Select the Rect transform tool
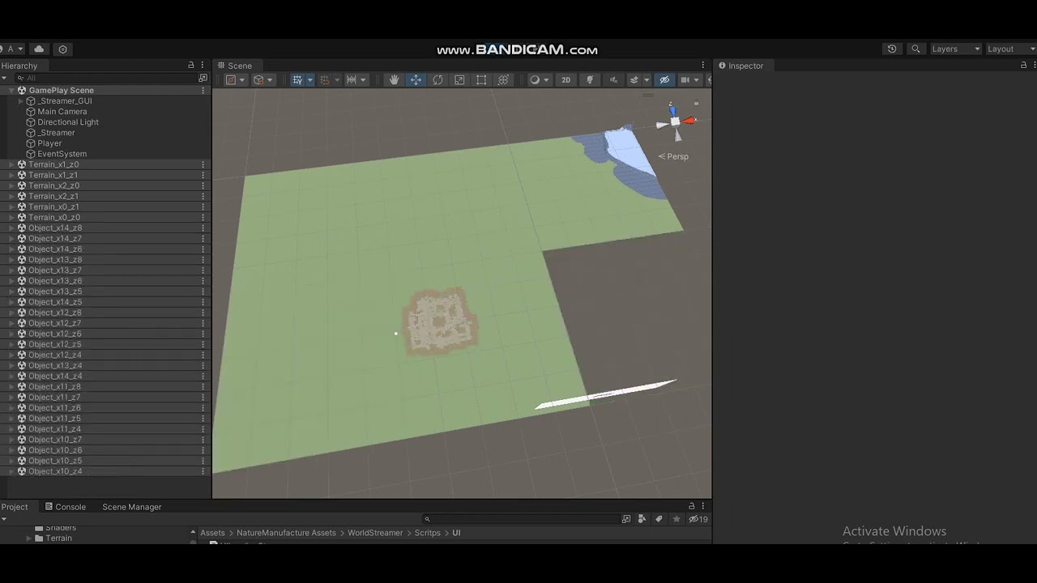1037x583 pixels. [481, 80]
